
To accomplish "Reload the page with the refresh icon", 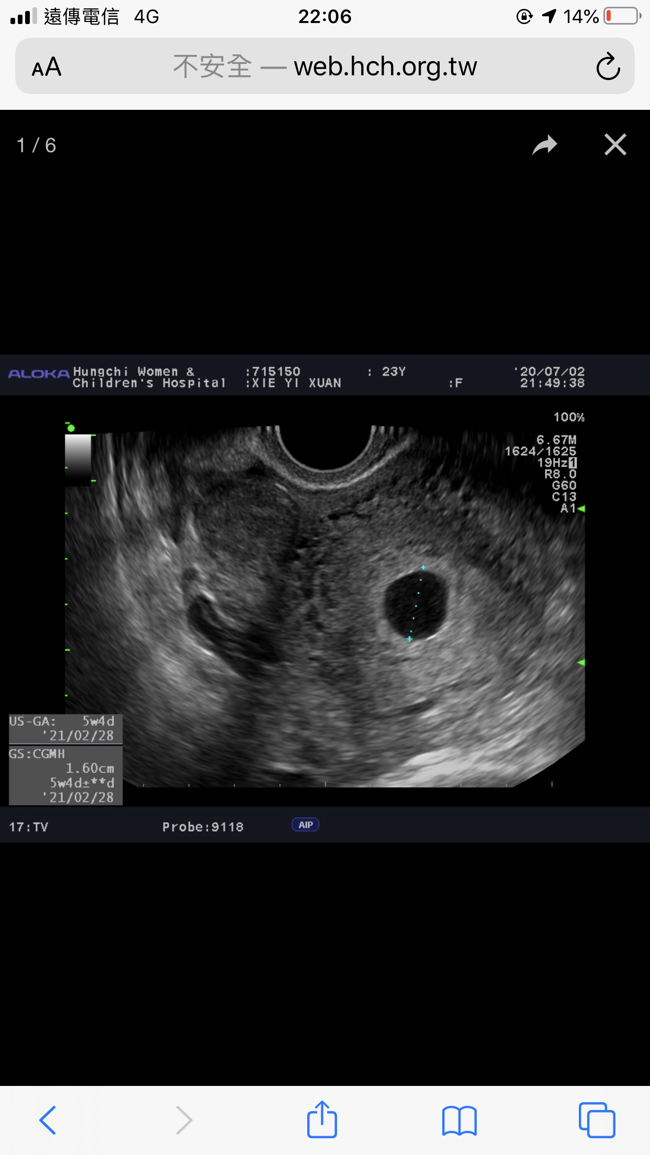I will pos(608,67).
